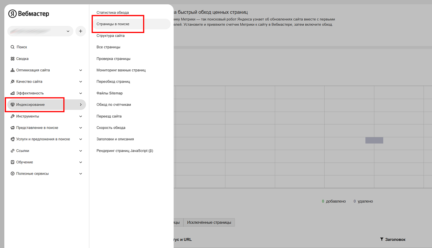The image size is (432, 248).
Task: Expand the Полезные сервисы chevron
Action: pos(81,174)
